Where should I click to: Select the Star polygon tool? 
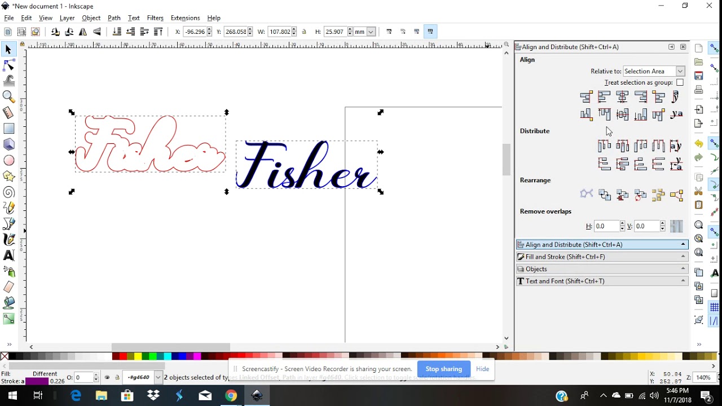[8, 176]
